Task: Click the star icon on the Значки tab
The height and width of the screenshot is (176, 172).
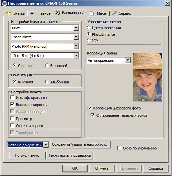Action: (8, 13)
